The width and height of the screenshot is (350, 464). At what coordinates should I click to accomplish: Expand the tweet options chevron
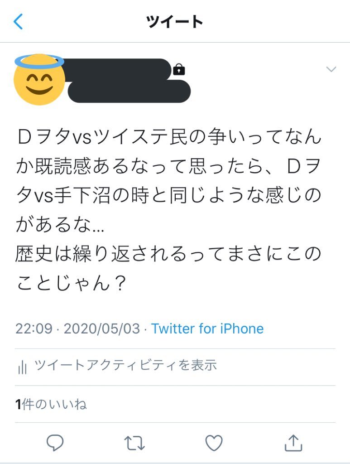[331, 69]
